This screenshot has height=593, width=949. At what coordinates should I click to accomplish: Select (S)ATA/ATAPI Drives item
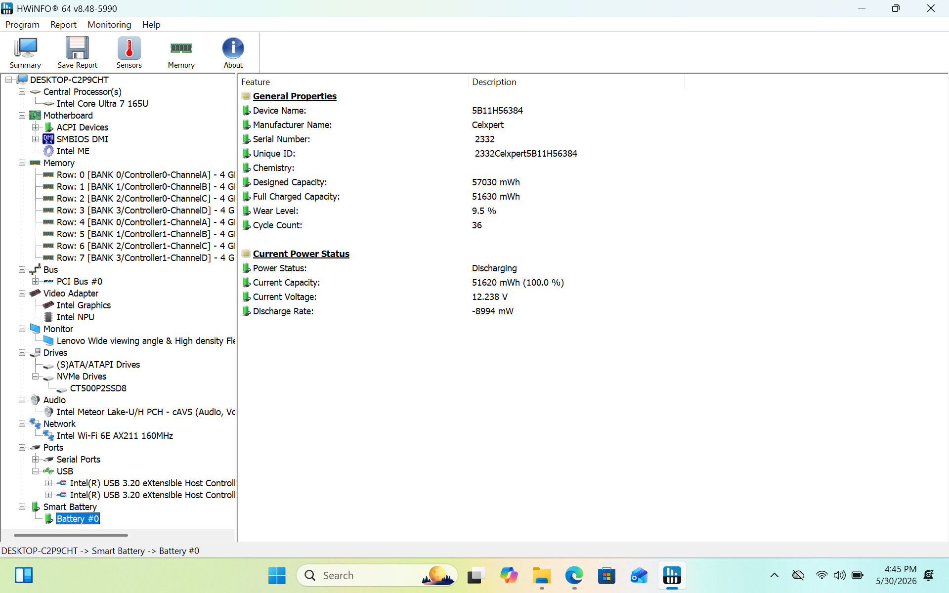tap(98, 365)
